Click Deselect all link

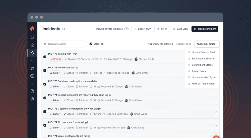pos(183,44)
